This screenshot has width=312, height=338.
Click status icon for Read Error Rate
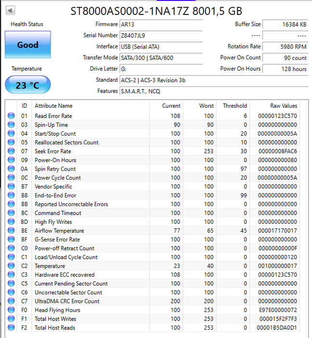point(11,116)
